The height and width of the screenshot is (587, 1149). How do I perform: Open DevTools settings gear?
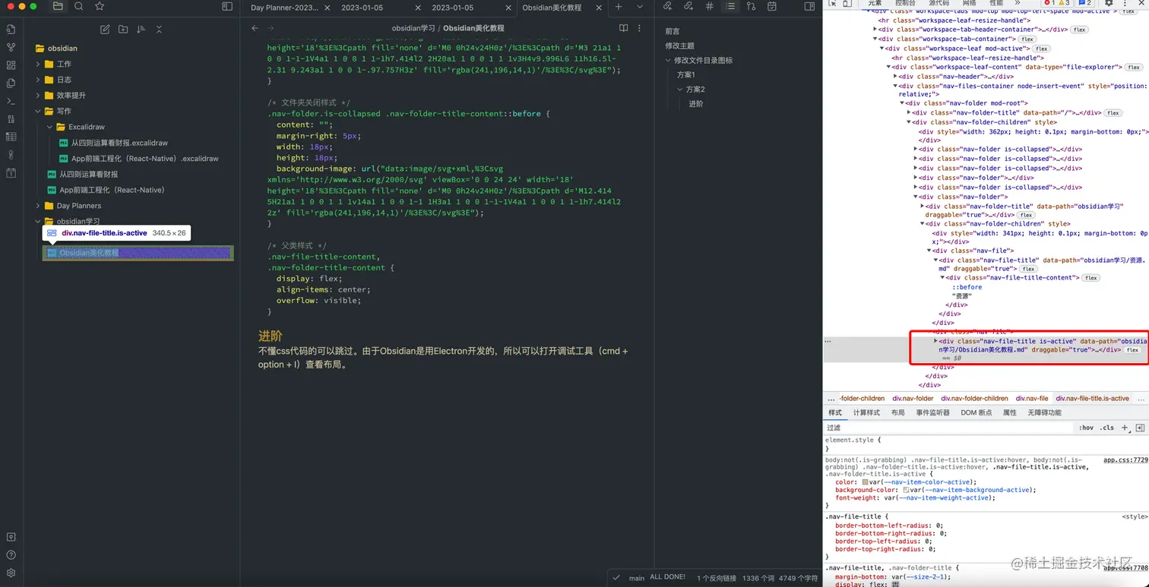click(1109, 3)
